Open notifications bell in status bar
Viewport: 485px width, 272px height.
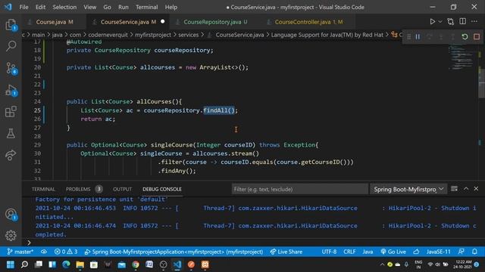point(474,252)
